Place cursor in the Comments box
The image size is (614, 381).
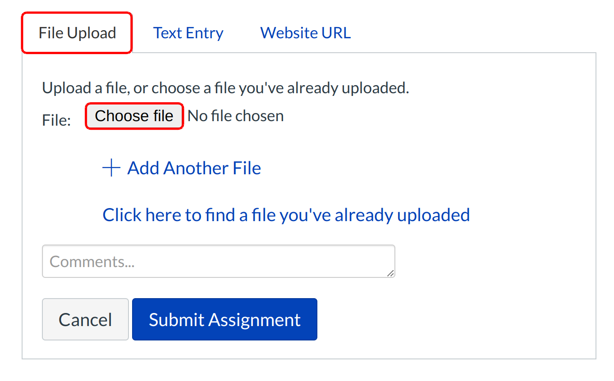click(x=218, y=261)
